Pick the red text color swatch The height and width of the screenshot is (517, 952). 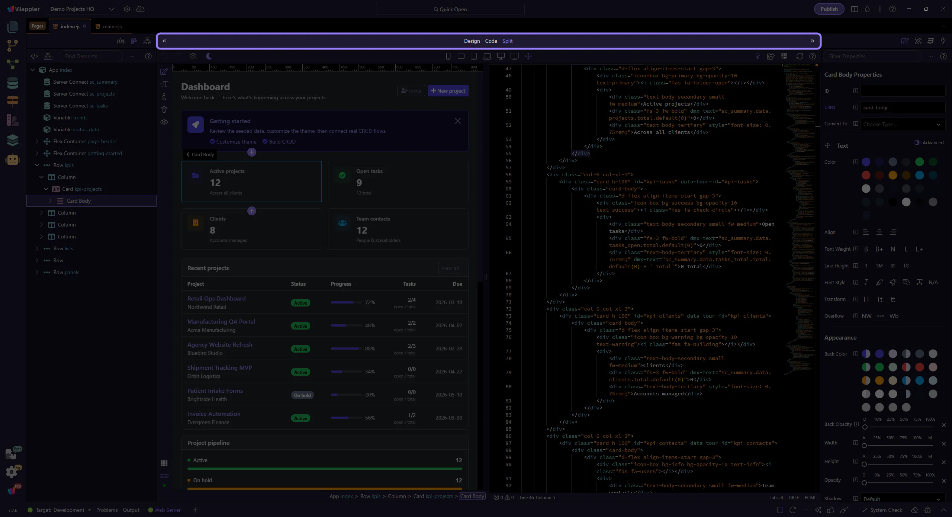pos(866,175)
